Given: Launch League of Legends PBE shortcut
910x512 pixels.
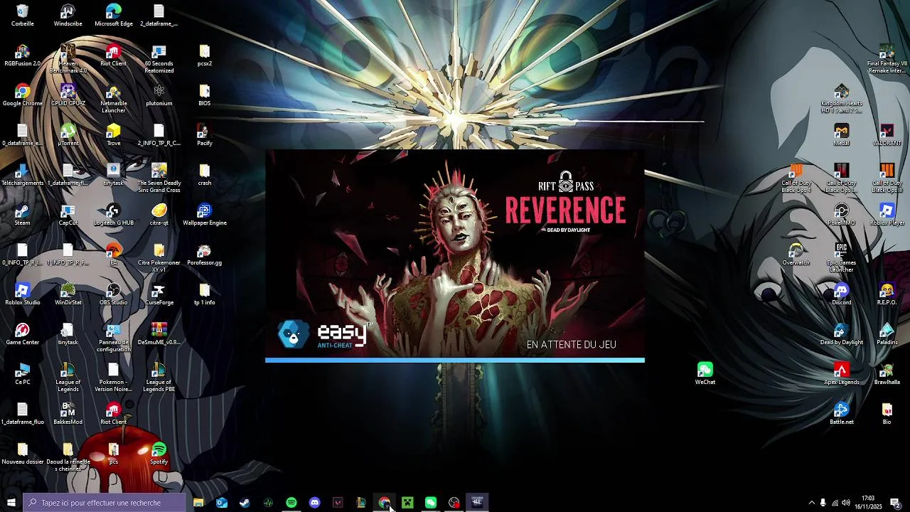Looking at the screenshot, I should 159,378.
